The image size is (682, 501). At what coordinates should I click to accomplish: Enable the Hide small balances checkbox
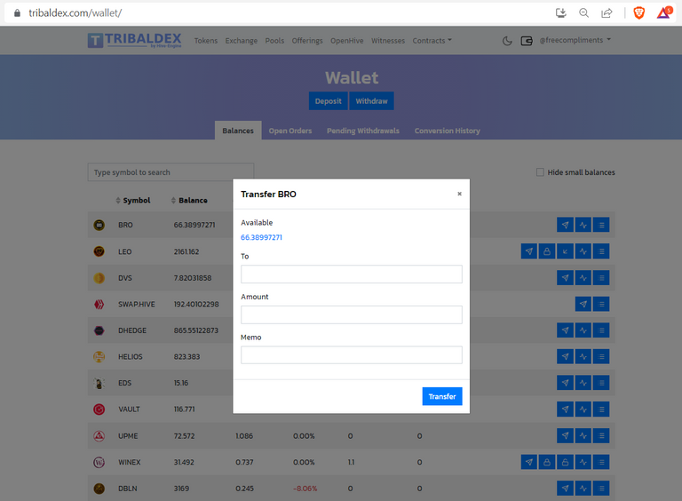[540, 172]
